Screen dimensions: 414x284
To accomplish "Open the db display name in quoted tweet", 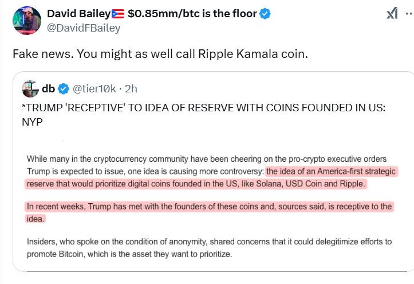I will (48, 88).
